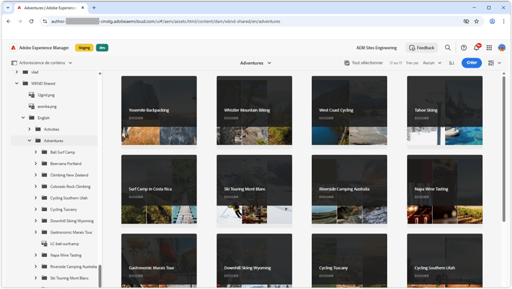The width and height of the screenshot is (512, 289).
Task: Toggle Tout sélectionner select-all
Action: pos(363,63)
